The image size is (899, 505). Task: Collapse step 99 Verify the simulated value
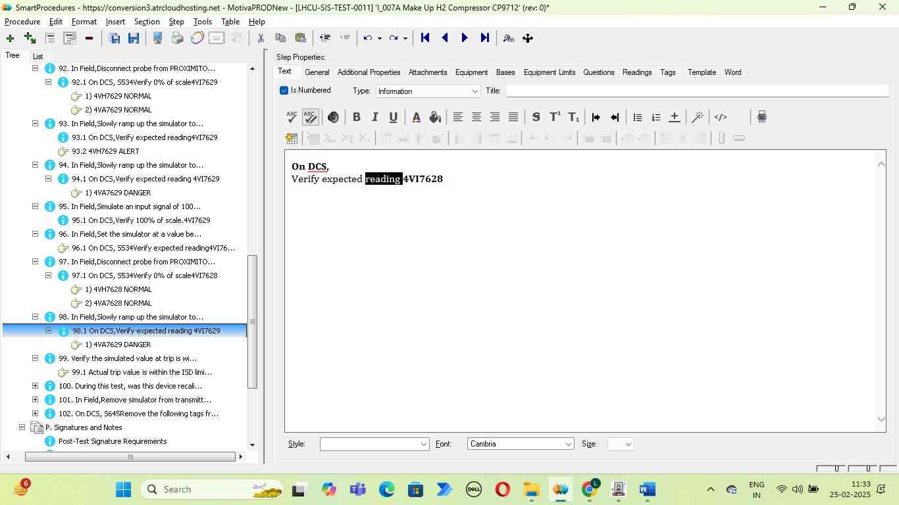35,358
